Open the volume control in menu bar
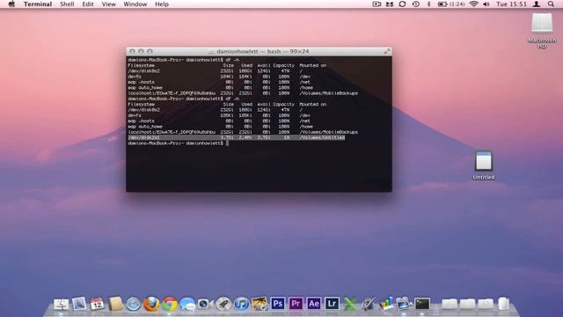The width and height of the screenshot is (563, 317). point(486,4)
